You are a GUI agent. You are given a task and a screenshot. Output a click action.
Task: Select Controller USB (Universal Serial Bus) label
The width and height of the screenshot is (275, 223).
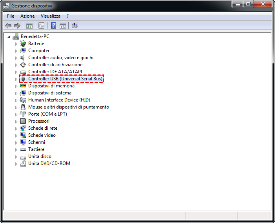[65, 79]
